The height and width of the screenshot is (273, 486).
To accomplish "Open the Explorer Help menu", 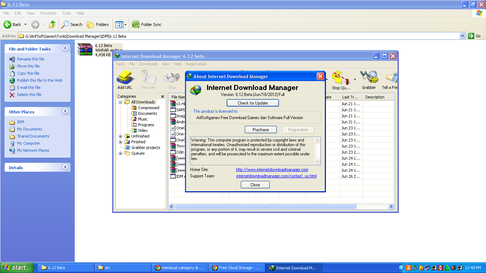I will 80,13.
